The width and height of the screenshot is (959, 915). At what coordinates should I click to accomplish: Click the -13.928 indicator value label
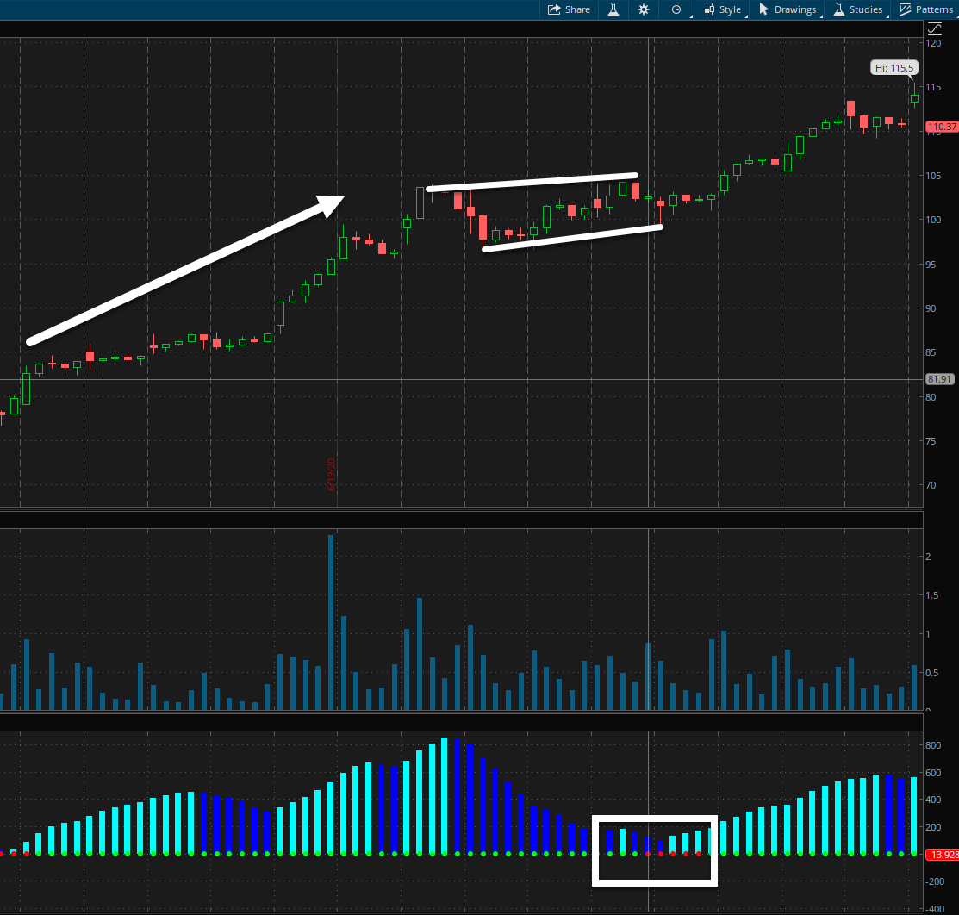click(x=943, y=855)
